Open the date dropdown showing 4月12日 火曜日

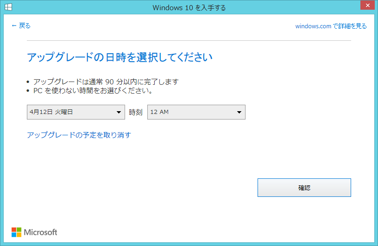[x=76, y=112]
